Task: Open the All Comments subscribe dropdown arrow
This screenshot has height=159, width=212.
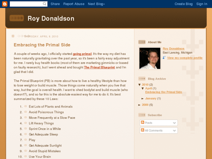Action: pos(174,131)
